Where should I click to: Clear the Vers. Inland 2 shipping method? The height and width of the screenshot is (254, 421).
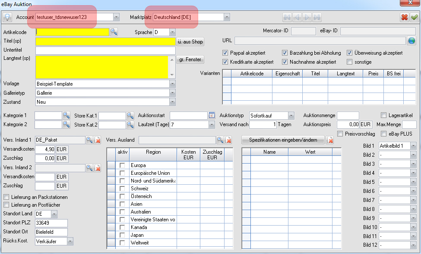point(98,168)
